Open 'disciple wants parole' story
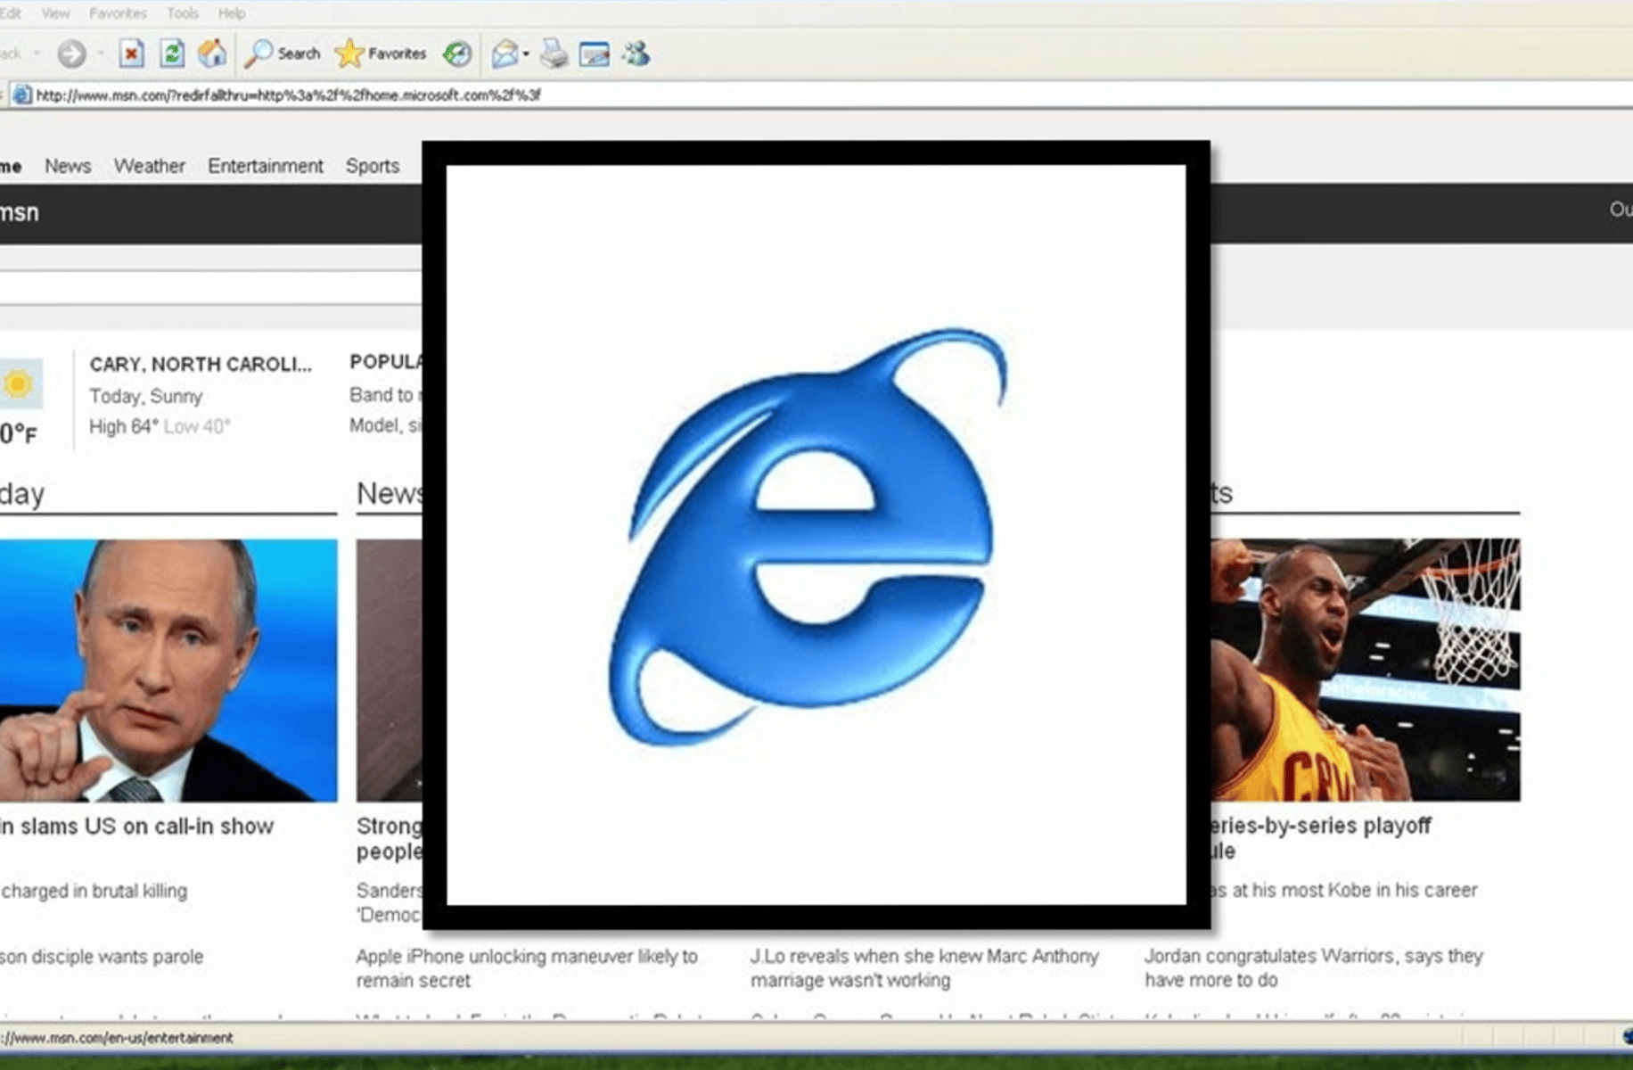Screen dimensions: 1633x1070 [x=102, y=957]
